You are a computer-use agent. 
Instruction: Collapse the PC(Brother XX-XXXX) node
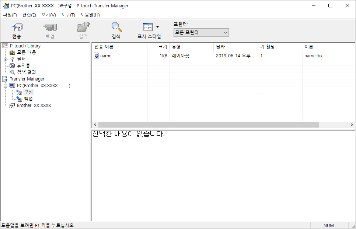coord(5,86)
